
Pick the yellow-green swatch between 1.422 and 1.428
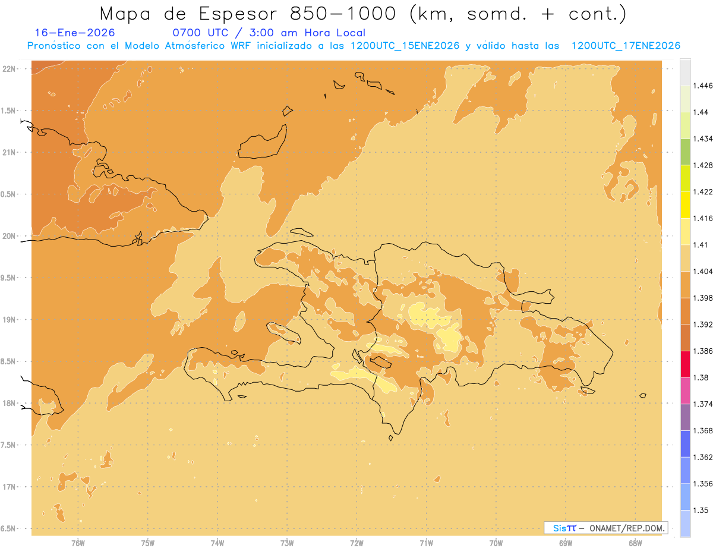[x=685, y=178]
